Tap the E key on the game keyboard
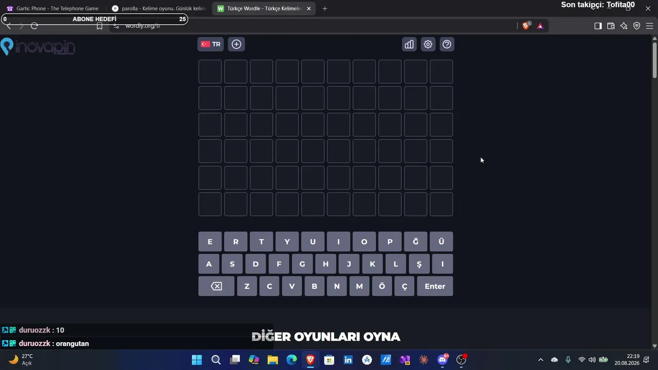Image resolution: width=658 pixels, height=370 pixels. tap(210, 242)
